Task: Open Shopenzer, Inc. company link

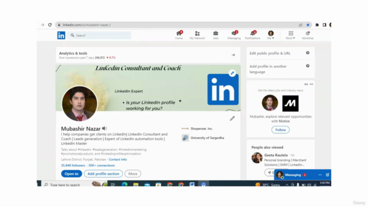Action: 202,129
